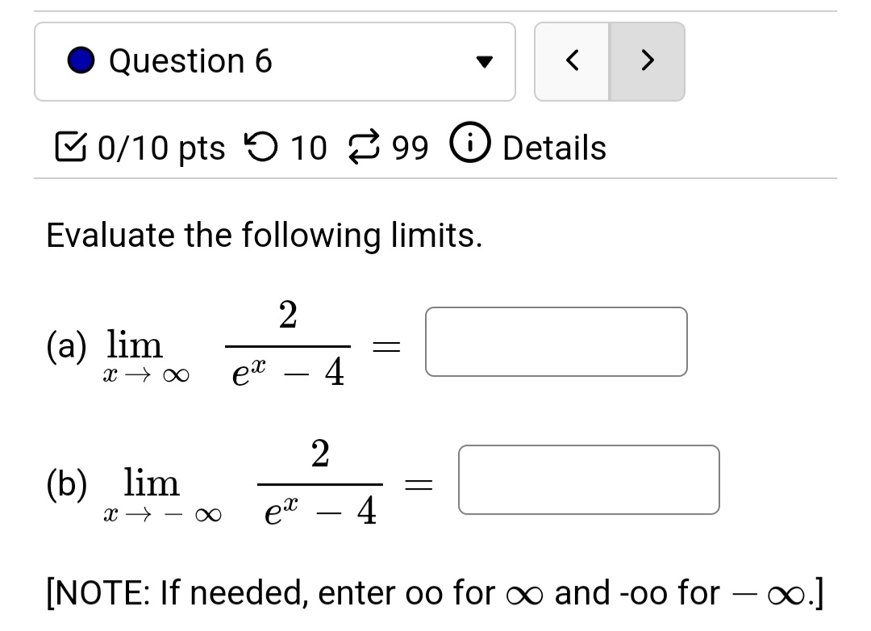This screenshot has height=631, width=871.
Task: Click the blue status dot beside Question 6
Action: [81, 61]
